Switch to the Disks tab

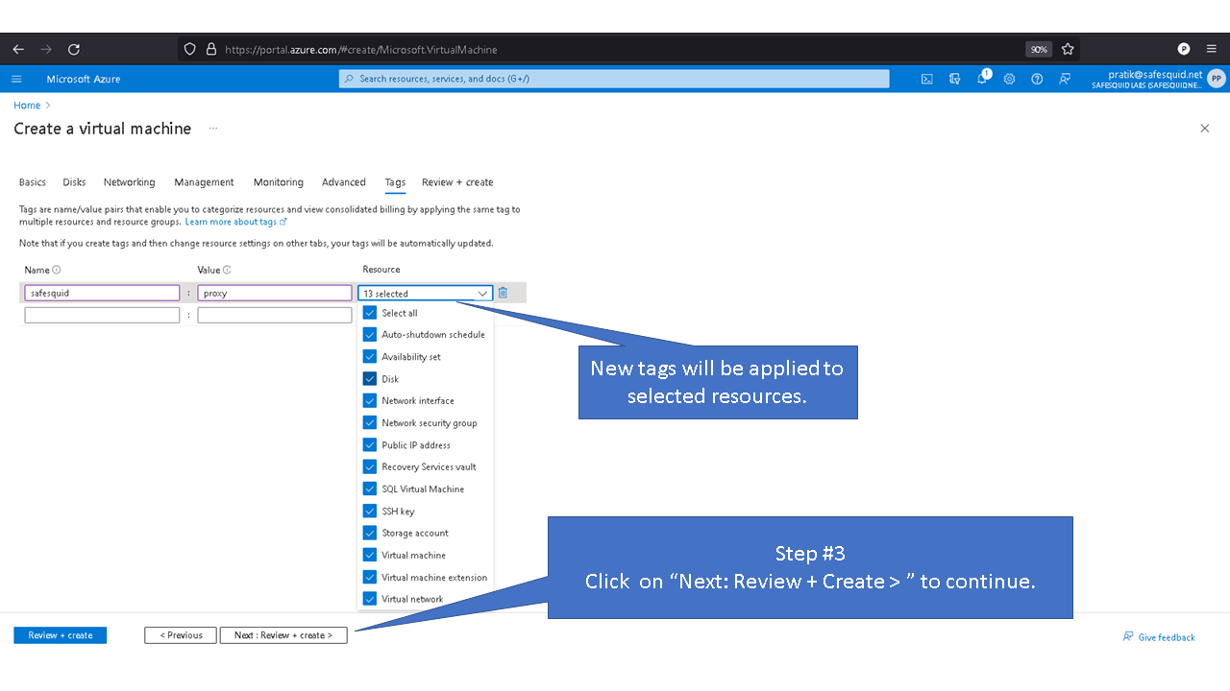click(75, 182)
